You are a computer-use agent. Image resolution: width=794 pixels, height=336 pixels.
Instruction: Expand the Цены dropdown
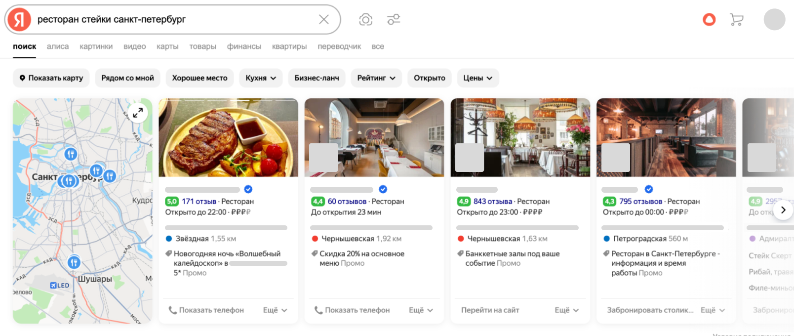pos(478,78)
